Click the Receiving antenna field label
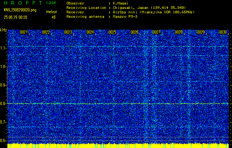This screenshot has width=232, height=148. tap(85, 17)
